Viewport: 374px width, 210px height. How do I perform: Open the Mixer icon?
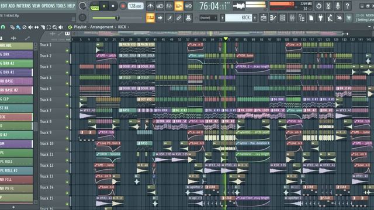pos(292,17)
